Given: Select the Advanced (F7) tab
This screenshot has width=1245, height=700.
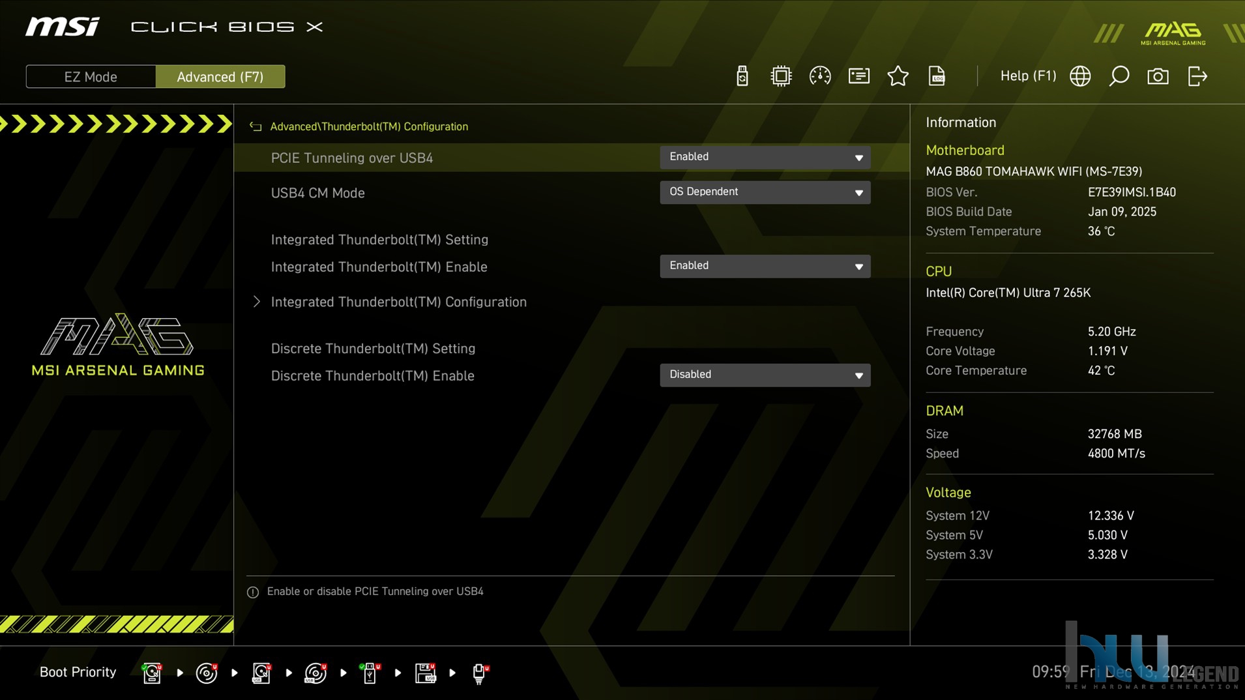Looking at the screenshot, I should [220, 77].
